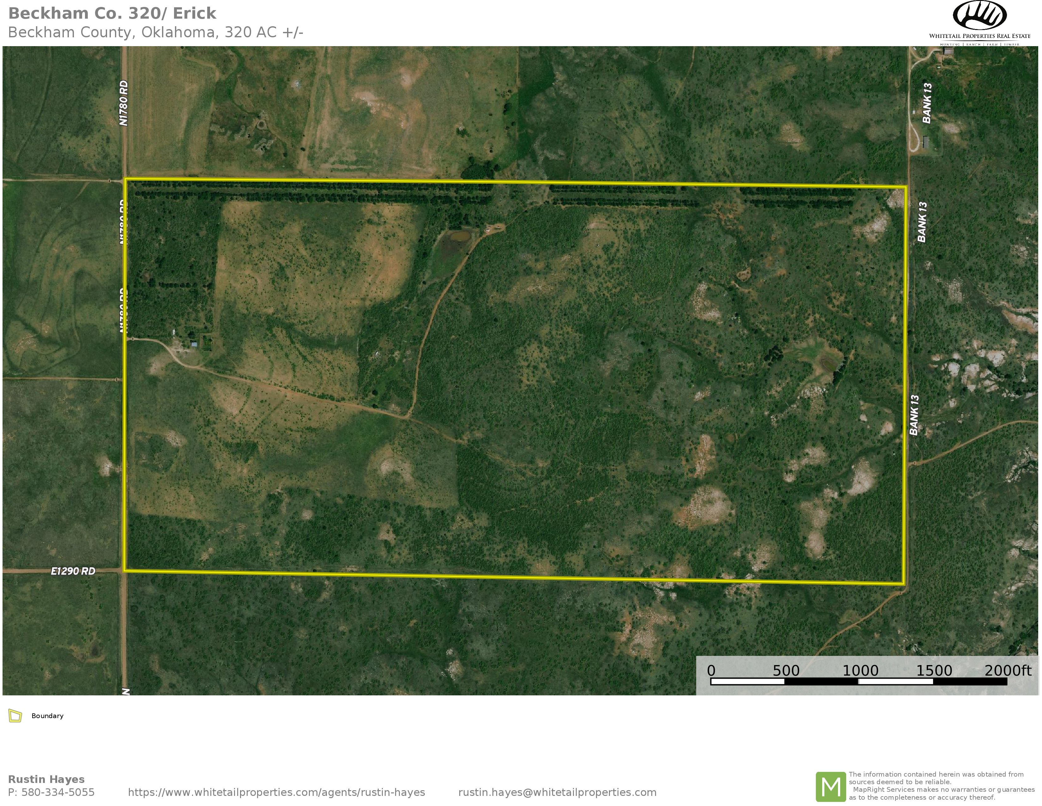1042x806 pixels.
Task: Click the lowest BANK 13 road label
Action: click(914, 415)
